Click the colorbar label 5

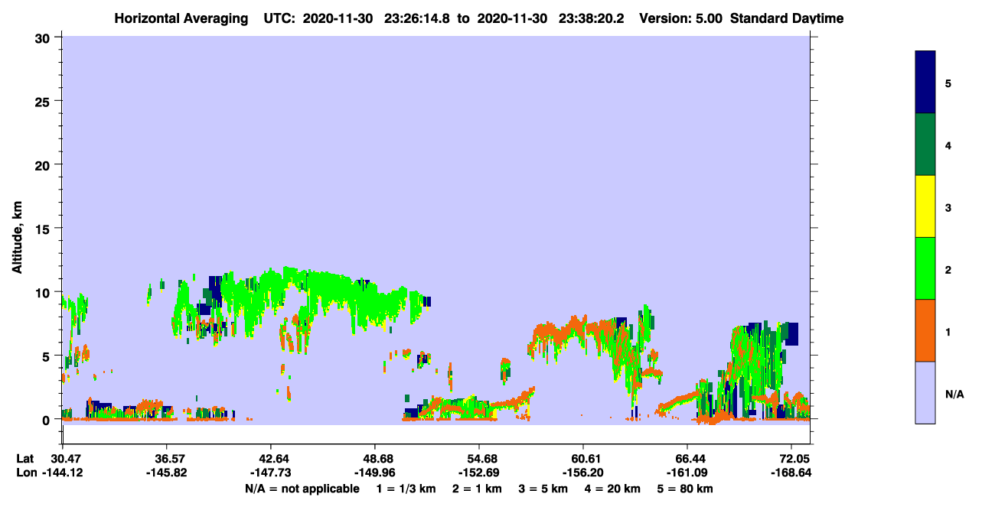[x=948, y=83]
